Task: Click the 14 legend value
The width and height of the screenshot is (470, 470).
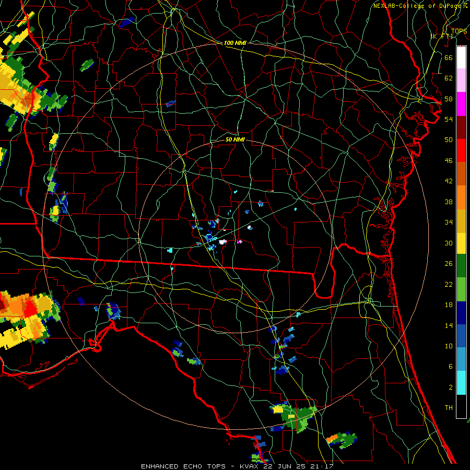Action: 449,325
